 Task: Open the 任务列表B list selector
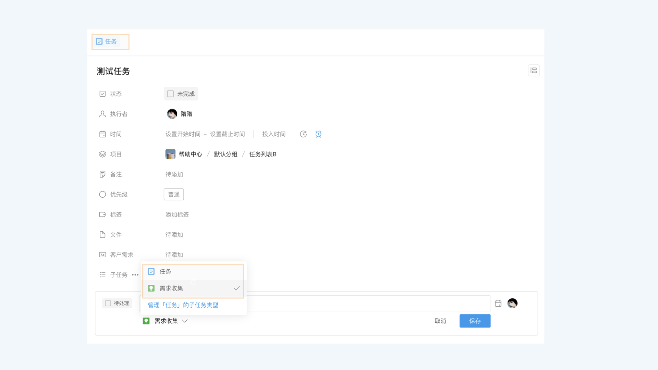(263, 154)
